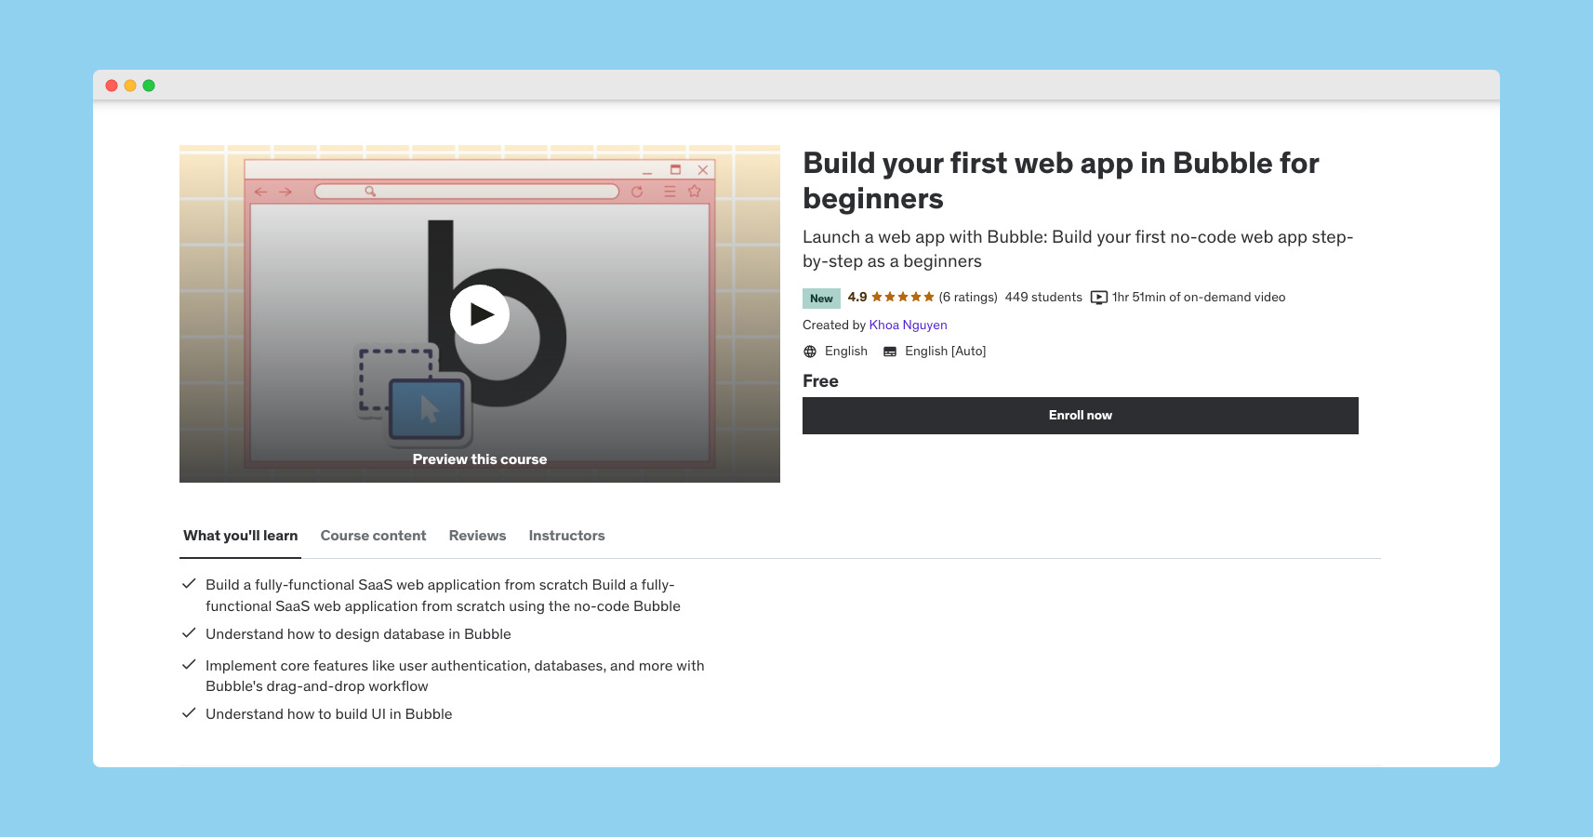Click the New badge
This screenshot has height=837, width=1593.
pyautogui.click(x=821, y=298)
